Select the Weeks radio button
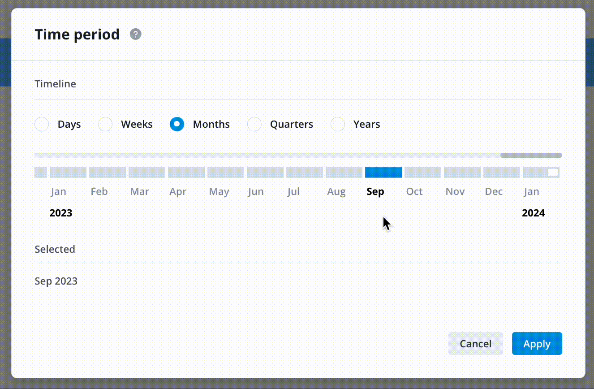Image resolution: width=594 pixels, height=389 pixels. (x=105, y=124)
